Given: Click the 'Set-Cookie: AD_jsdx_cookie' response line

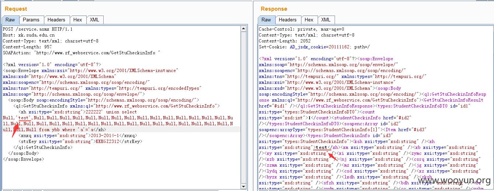Looking at the screenshot, I should (314, 47).
